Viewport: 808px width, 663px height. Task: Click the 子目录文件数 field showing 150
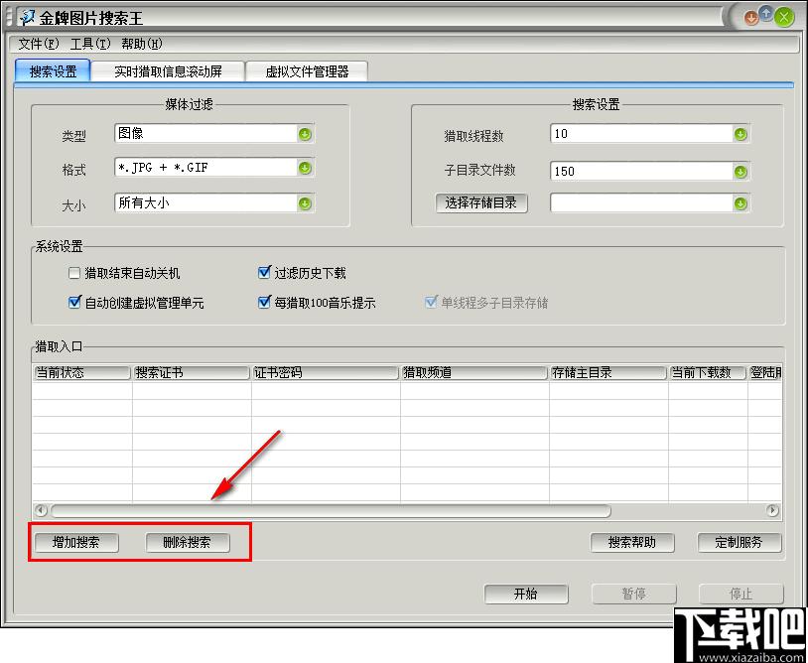[x=650, y=171]
